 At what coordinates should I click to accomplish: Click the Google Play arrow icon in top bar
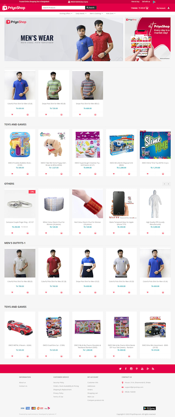pyautogui.click(x=154, y=2)
